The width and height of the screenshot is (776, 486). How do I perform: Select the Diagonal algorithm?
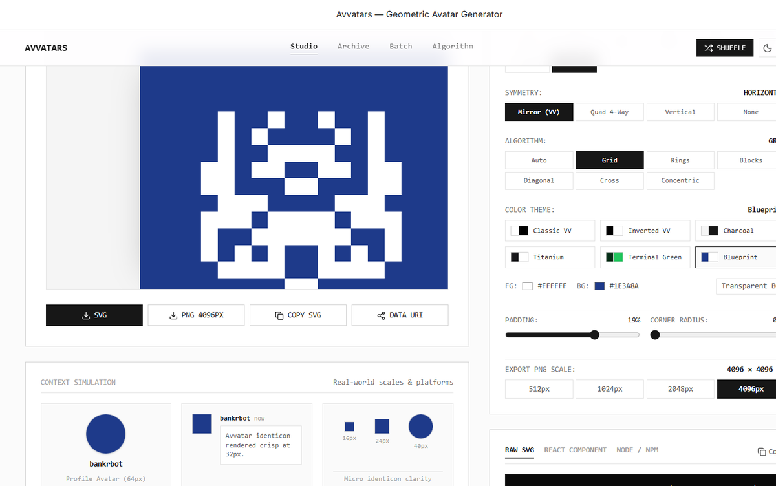[539, 180]
